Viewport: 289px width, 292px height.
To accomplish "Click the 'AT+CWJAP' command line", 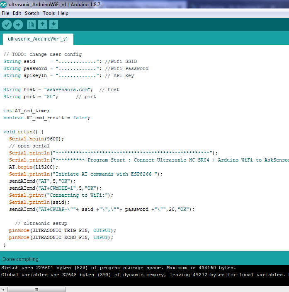I will [102, 210].
